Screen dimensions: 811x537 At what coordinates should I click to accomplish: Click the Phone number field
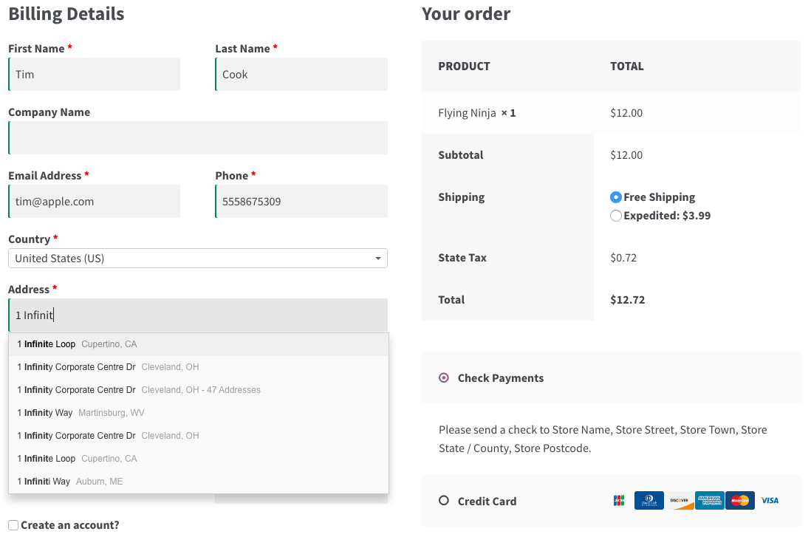301,201
